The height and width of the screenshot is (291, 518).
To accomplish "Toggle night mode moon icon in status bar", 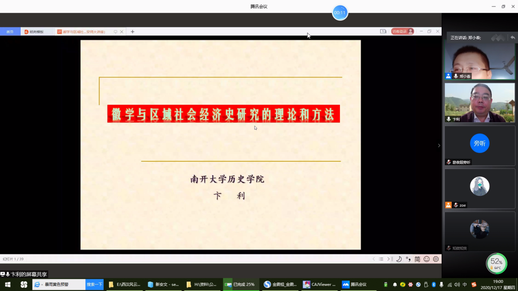I will click(399, 259).
